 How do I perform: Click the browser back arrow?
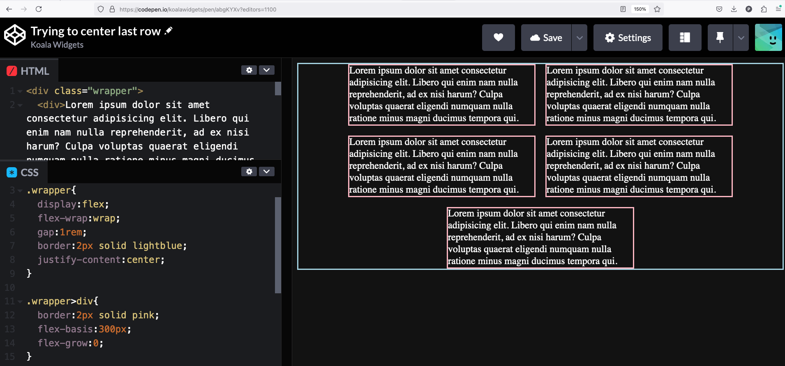click(x=9, y=9)
